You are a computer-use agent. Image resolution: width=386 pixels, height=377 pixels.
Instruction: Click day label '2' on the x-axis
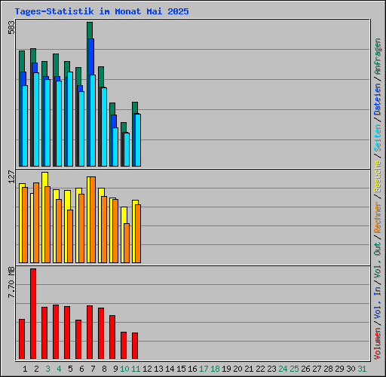36,369
